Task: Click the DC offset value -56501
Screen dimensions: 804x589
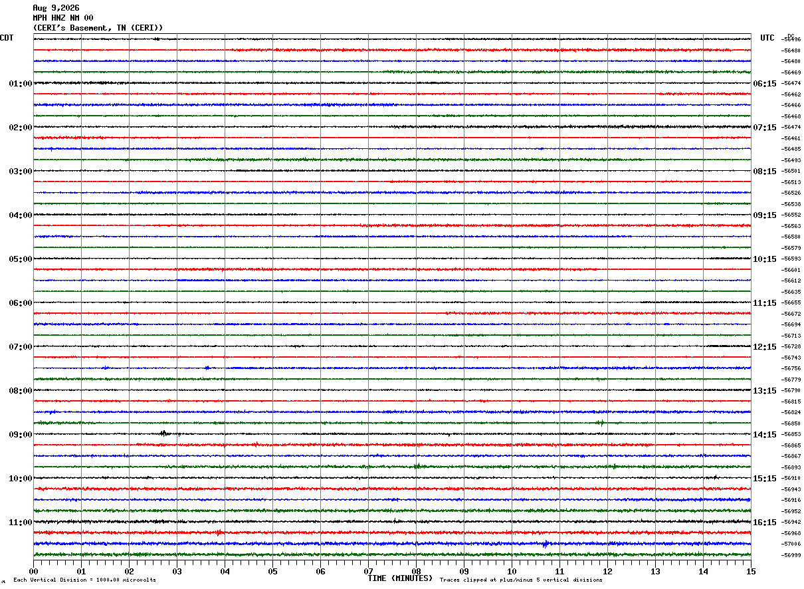Action: (791, 171)
